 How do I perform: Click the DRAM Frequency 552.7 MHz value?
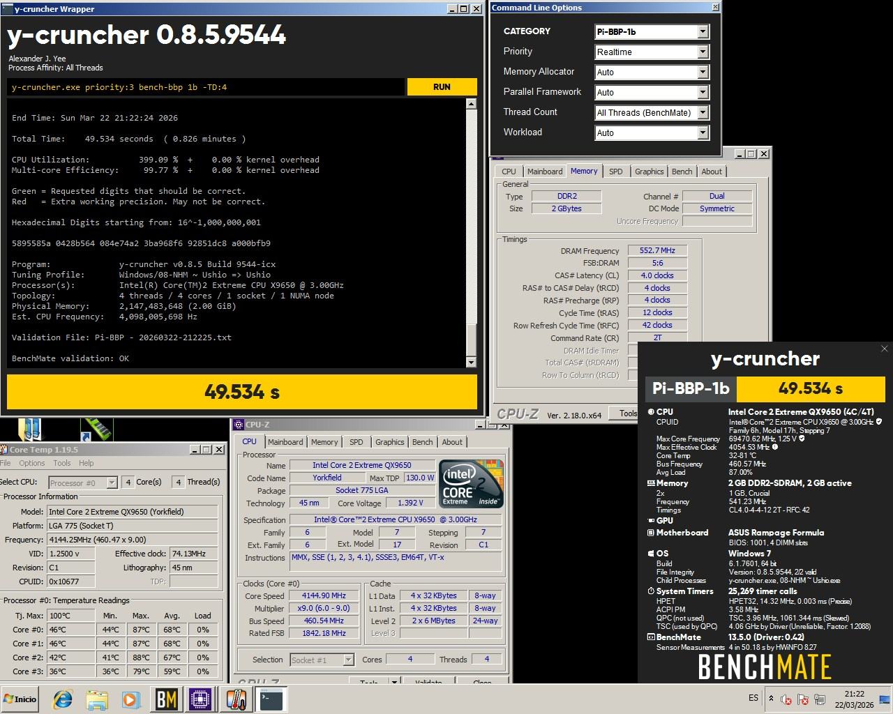click(x=657, y=250)
